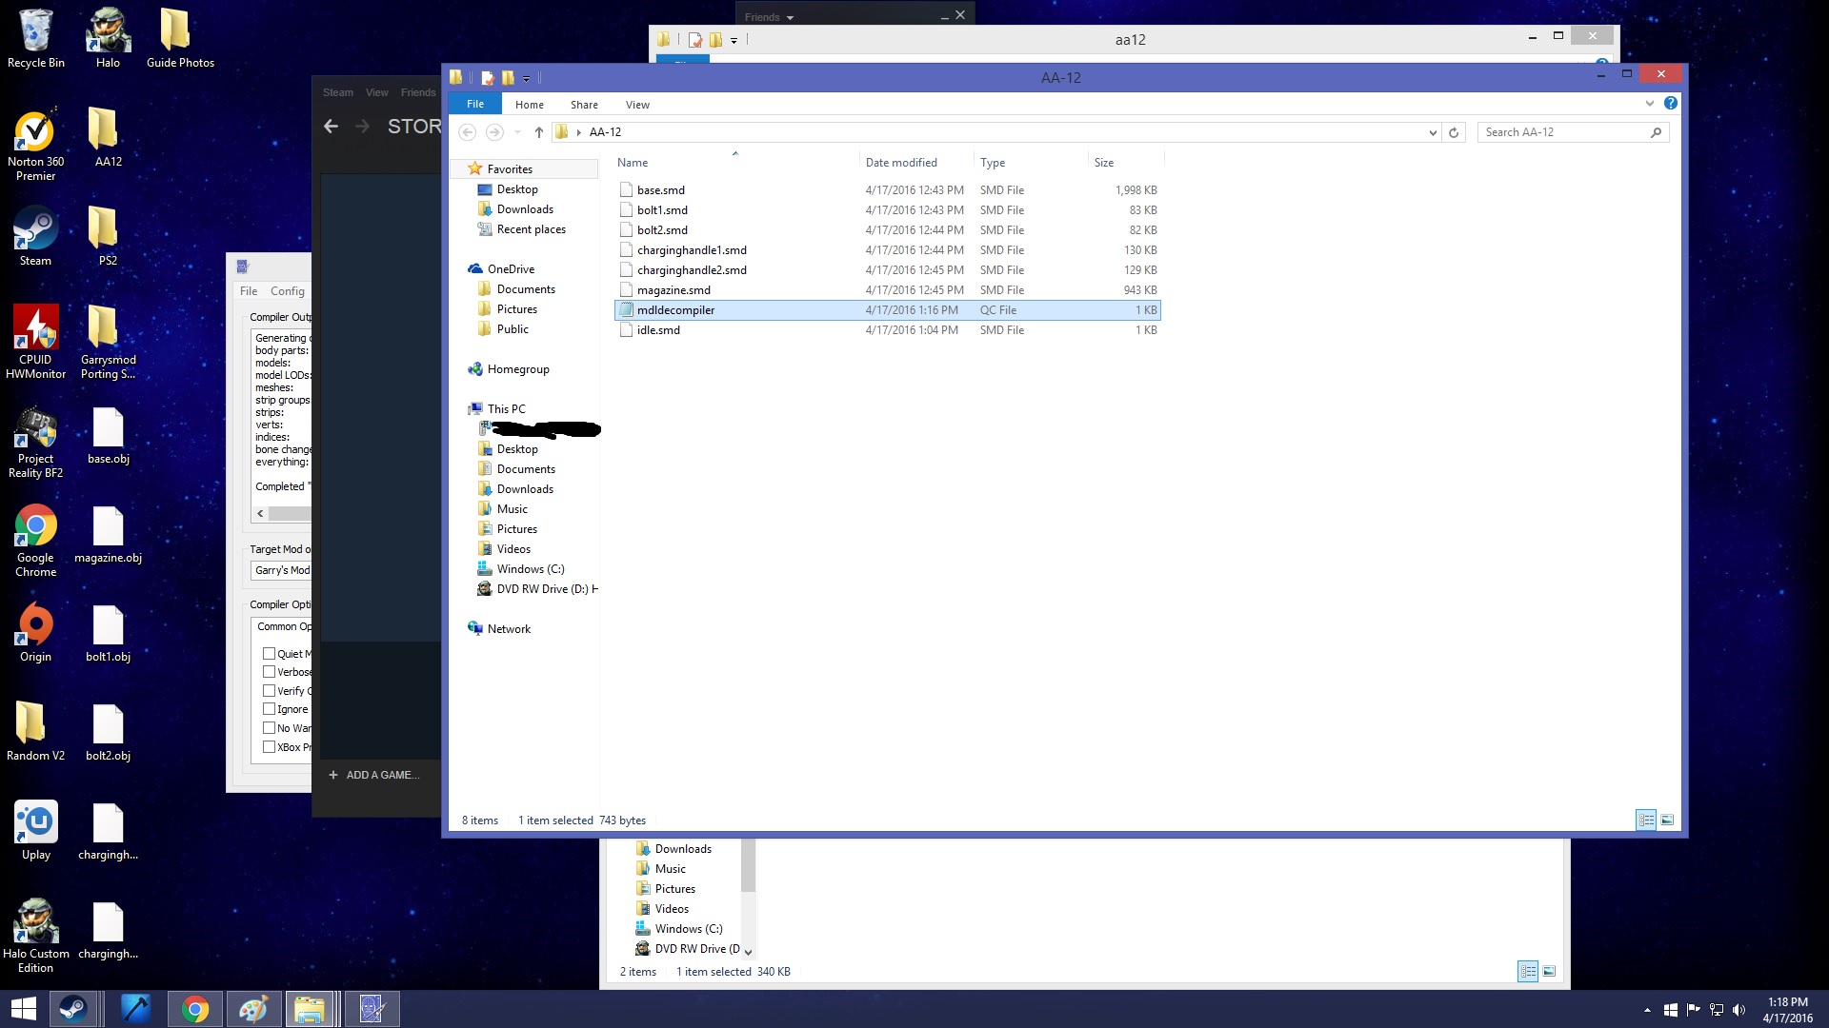This screenshot has height=1028, width=1829.
Task: Click ADD A GAME in Steam
Action: [x=374, y=775]
